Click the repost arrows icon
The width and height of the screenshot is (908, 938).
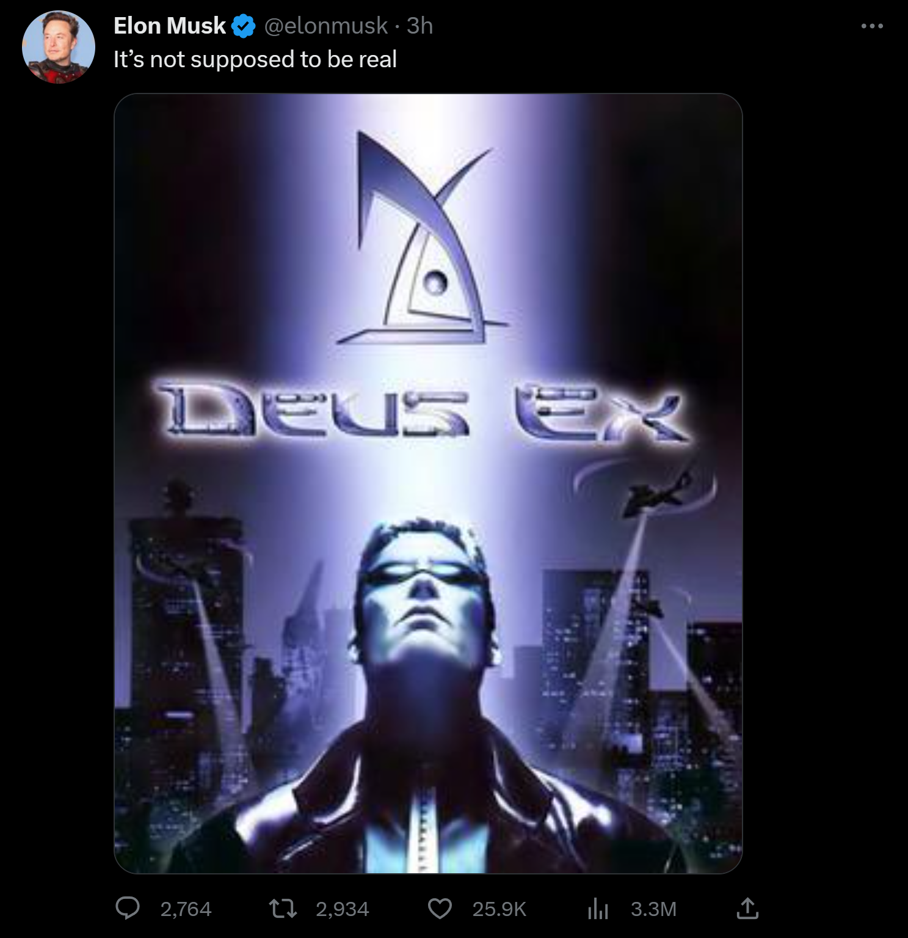[x=283, y=909]
